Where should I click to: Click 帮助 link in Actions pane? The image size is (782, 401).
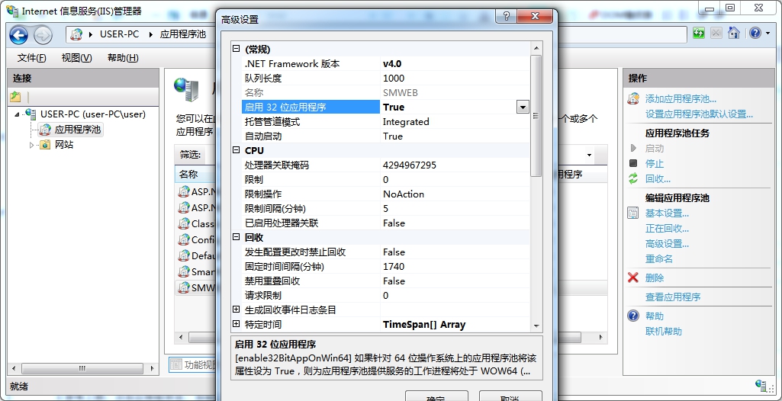(x=655, y=316)
